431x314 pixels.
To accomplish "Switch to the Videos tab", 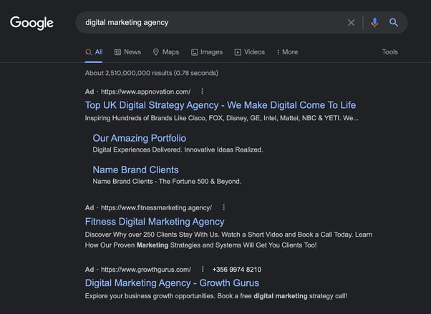I will tap(250, 52).
